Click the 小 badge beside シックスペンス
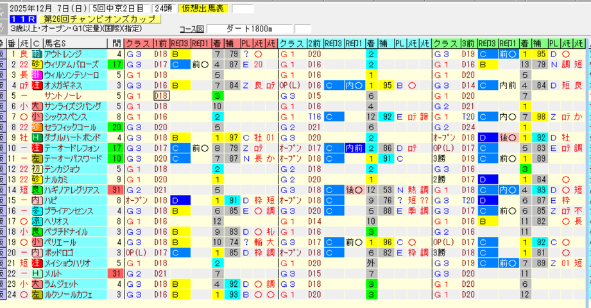The height and width of the screenshot is (308, 591). coord(37,117)
